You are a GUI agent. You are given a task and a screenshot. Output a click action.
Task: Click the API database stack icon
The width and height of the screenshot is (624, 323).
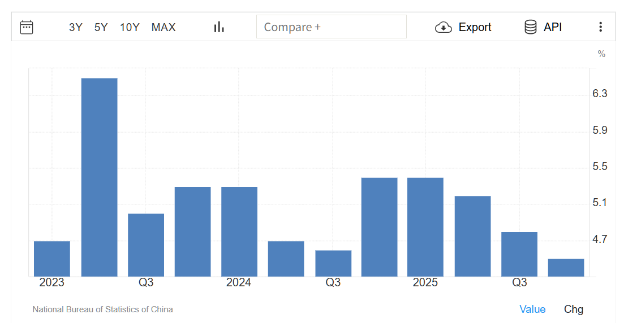(x=530, y=27)
